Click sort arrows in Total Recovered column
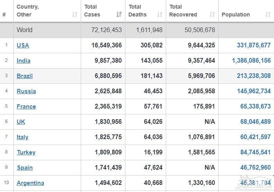This screenshot has height=192, width=274. point(212,14)
